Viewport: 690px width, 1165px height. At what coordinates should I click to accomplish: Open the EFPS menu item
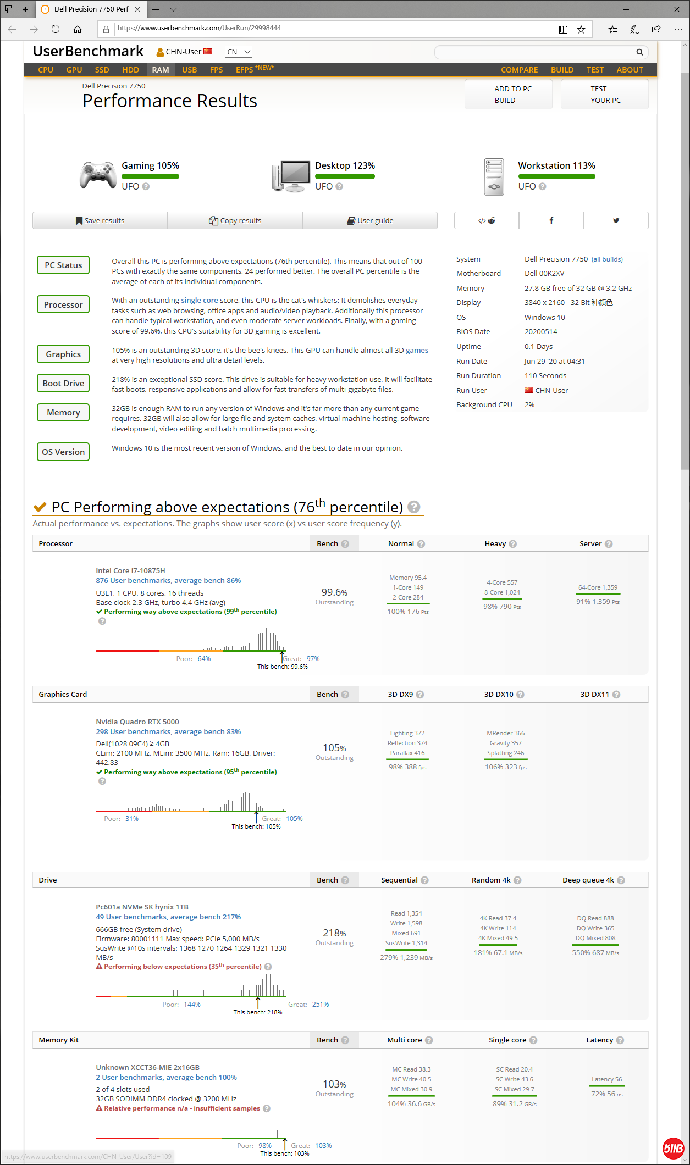[x=255, y=69]
